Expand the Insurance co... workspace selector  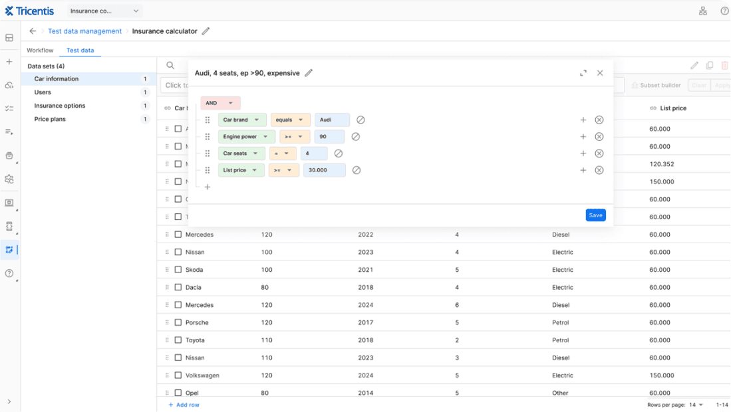coord(105,11)
